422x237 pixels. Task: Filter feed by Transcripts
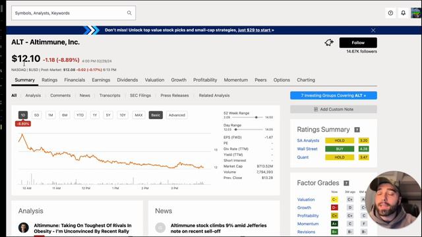coord(110,95)
